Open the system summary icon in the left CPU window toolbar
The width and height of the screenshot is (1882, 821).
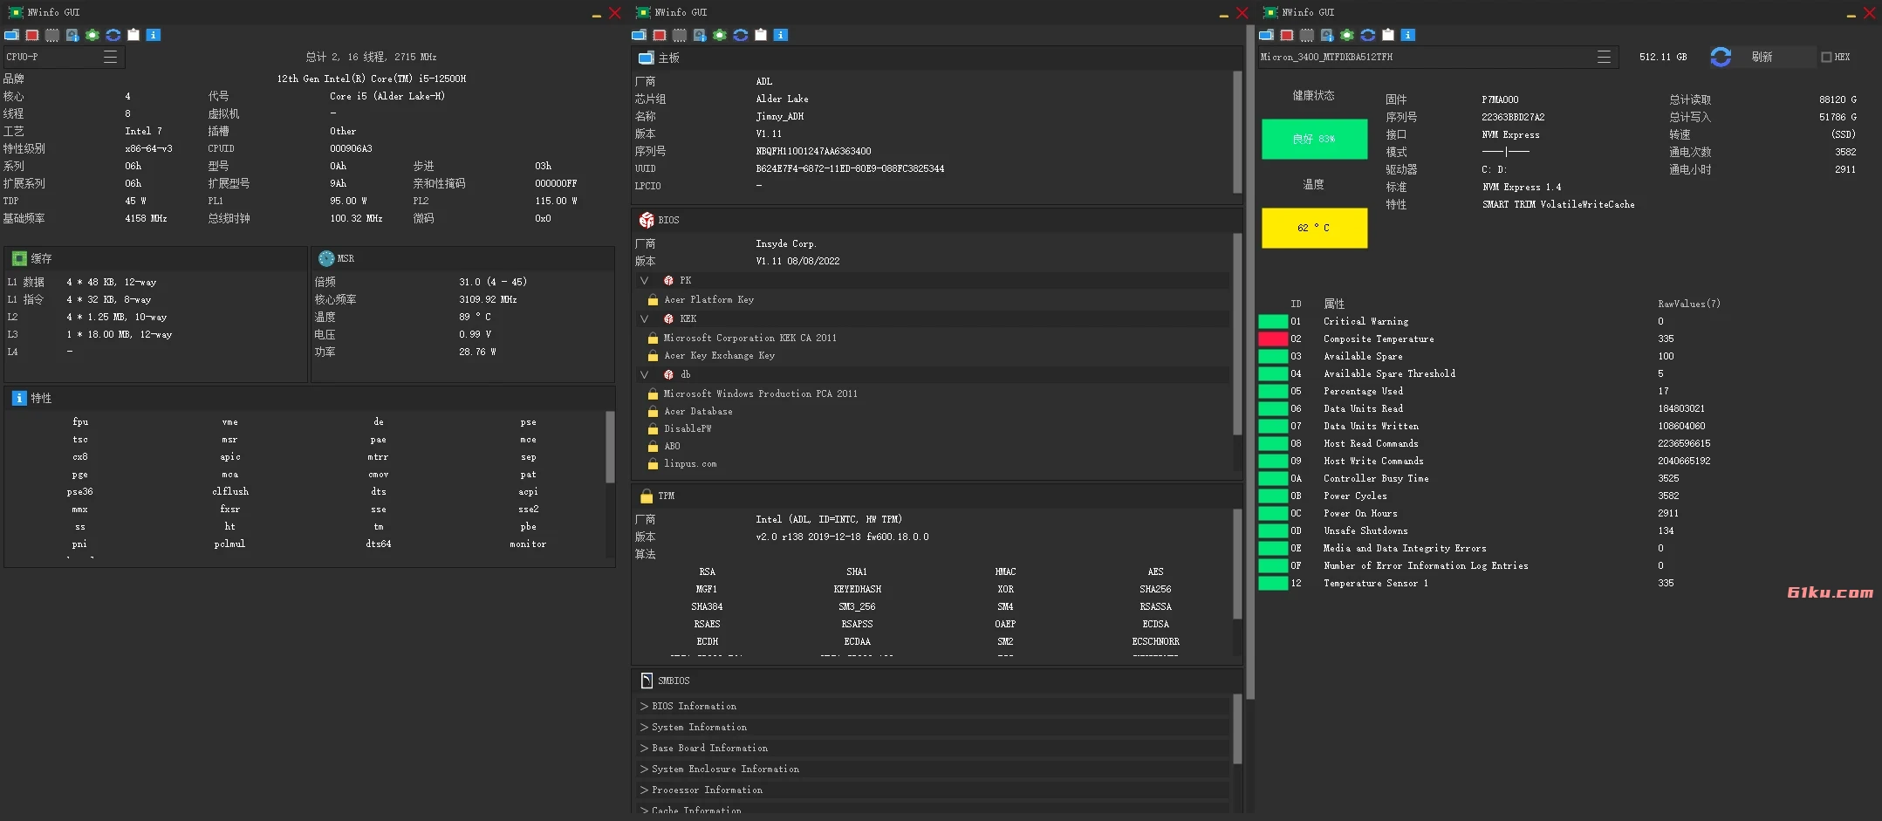tap(11, 35)
